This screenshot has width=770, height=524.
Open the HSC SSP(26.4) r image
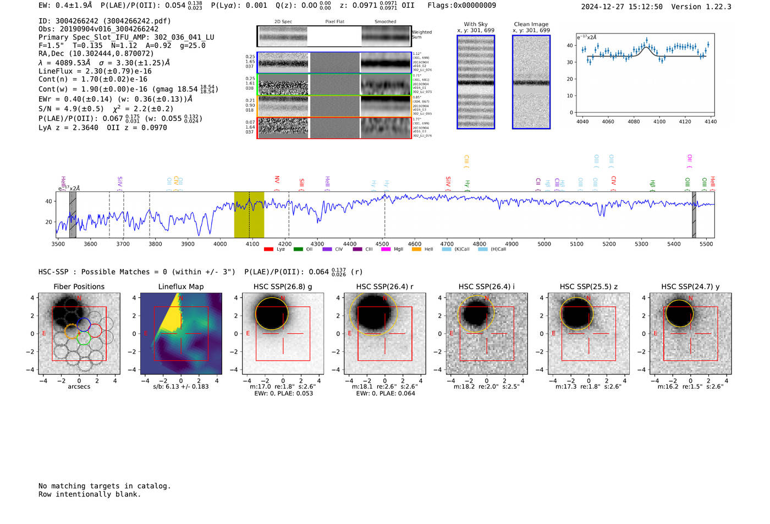click(x=385, y=333)
